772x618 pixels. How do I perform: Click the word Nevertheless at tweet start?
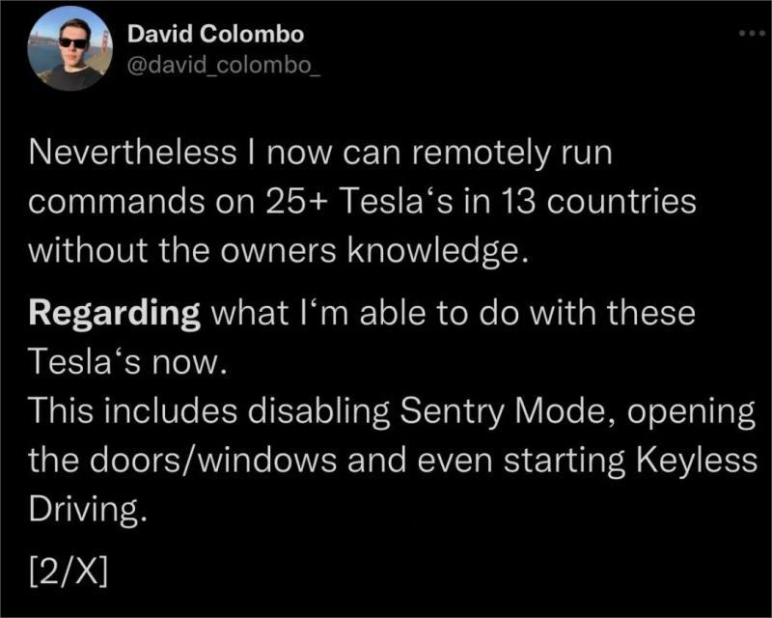click(x=132, y=153)
